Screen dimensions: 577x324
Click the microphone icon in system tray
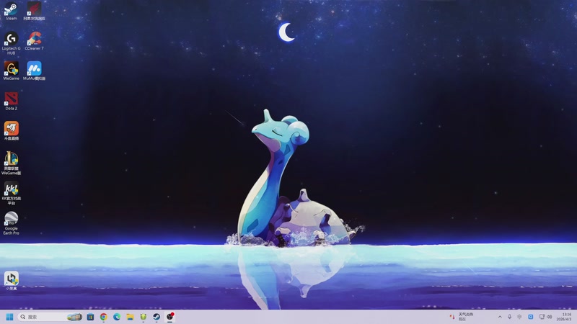[510, 317]
